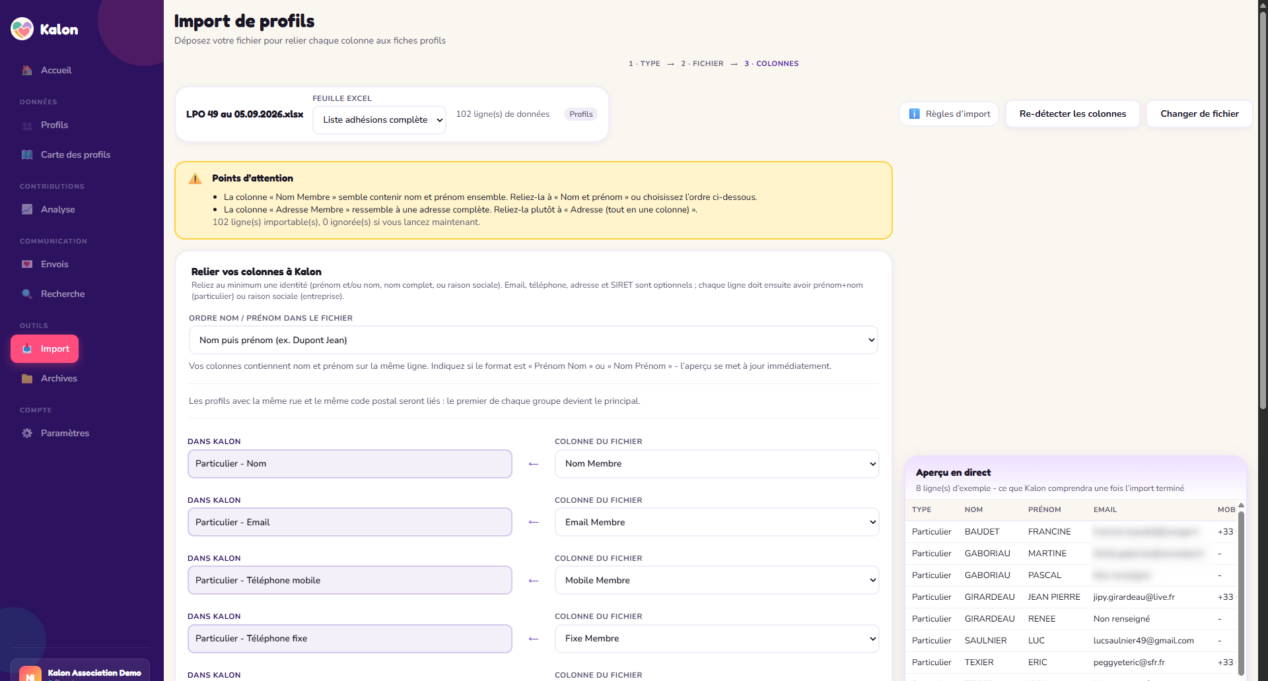Open the Ordre nom / prénom dropdown

534,340
